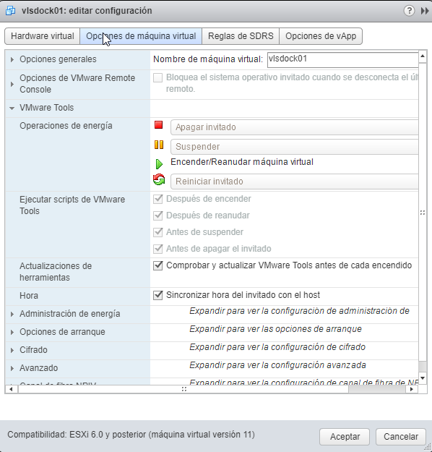Open the Apagar invitado dropdown
This screenshot has height=452, width=432.
pos(294,127)
